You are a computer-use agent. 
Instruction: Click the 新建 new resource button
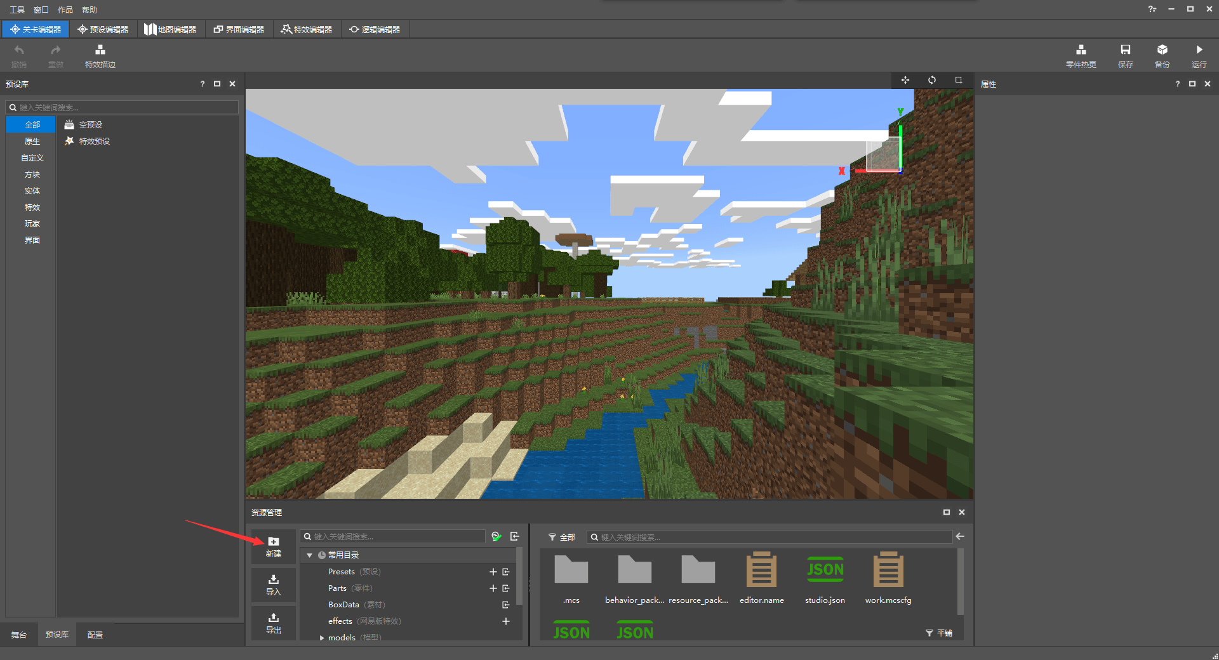click(x=274, y=546)
